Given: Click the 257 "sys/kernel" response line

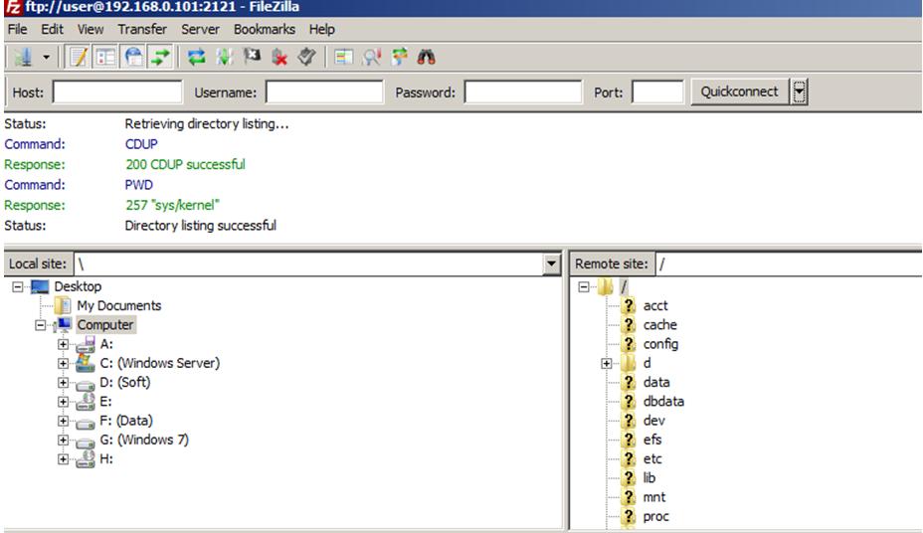Looking at the screenshot, I should [x=172, y=205].
